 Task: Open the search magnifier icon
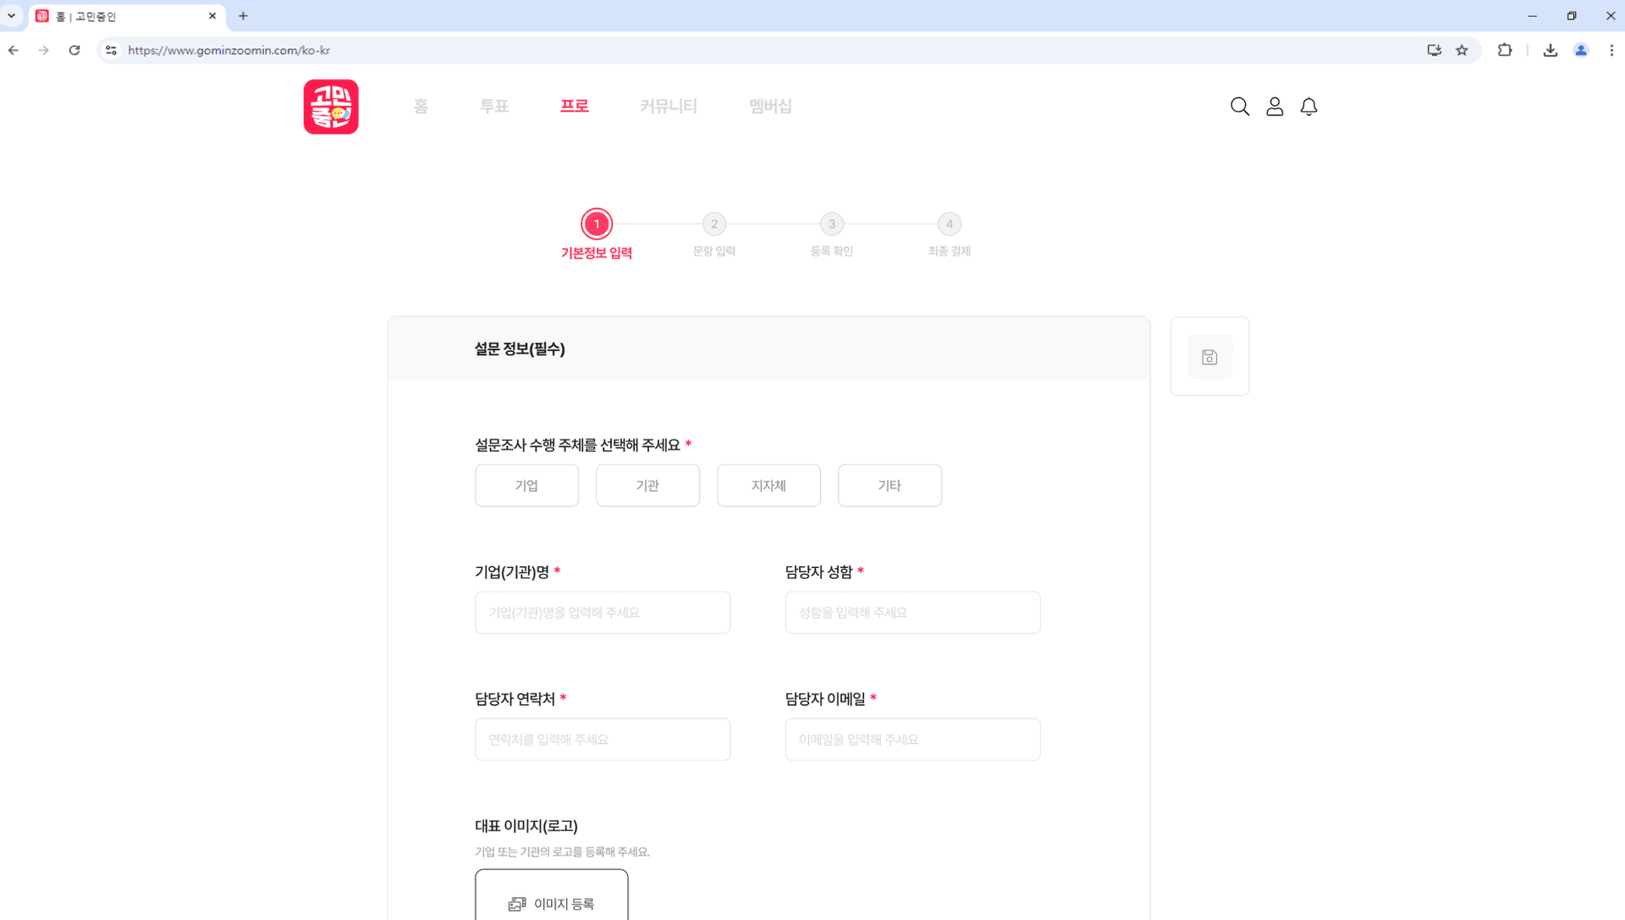pos(1240,107)
